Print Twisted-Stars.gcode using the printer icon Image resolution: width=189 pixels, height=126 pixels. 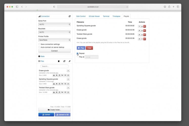click(65, 92)
